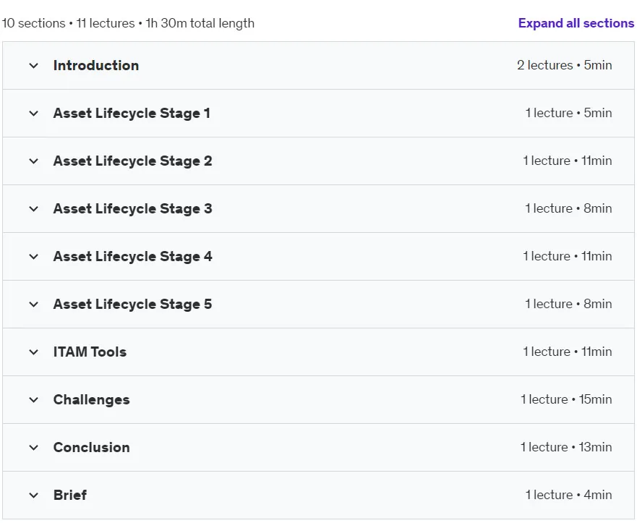Expand the Challenges section chevron
This screenshot has height=523, width=637.
click(34, 400)
